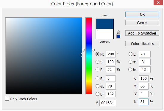Select the Lab b channel radio button
This screenshot has width=164, height=111.
130,69
